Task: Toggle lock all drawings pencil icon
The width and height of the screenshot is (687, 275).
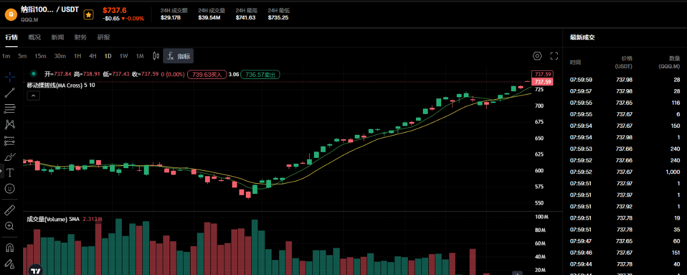Action: pyautogui.click(x=10, y=264)
